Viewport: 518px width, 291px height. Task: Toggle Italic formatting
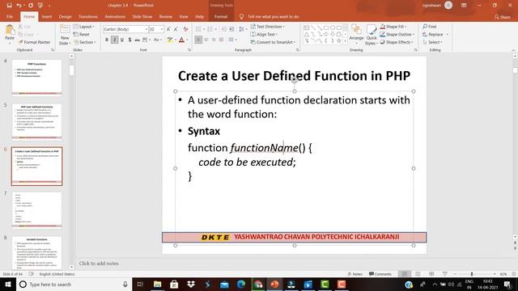[x=114, y=40]
